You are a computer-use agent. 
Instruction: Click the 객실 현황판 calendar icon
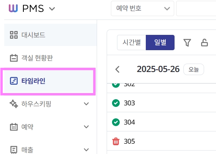[x=14, y=58]
